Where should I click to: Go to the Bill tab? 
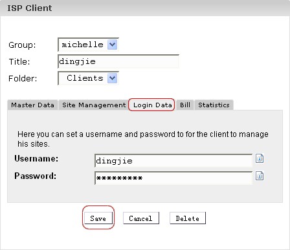point(185,105)
